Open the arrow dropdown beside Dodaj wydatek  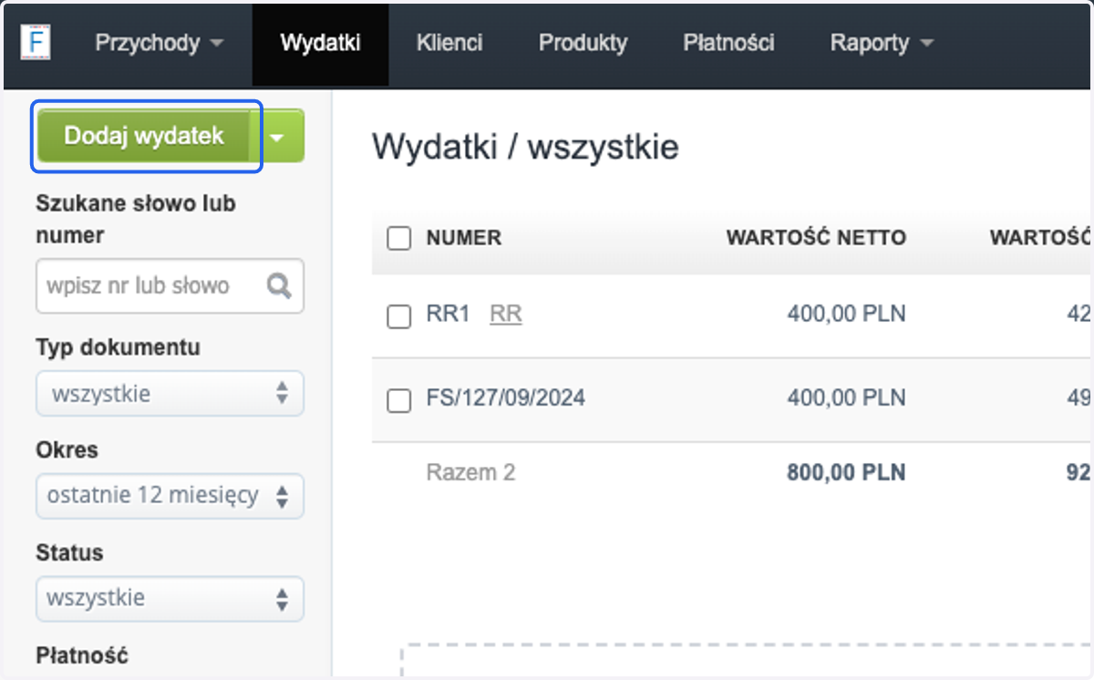tap(278, 136)
